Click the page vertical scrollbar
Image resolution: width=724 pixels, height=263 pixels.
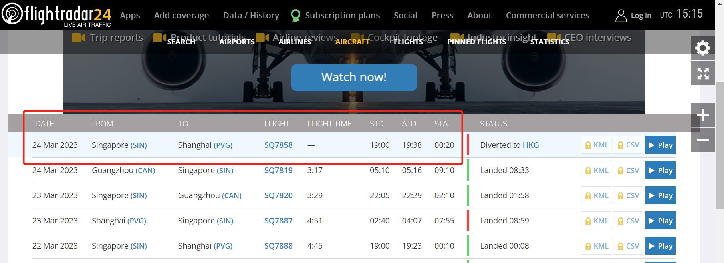pyautogui.click(x=720, y=144)
